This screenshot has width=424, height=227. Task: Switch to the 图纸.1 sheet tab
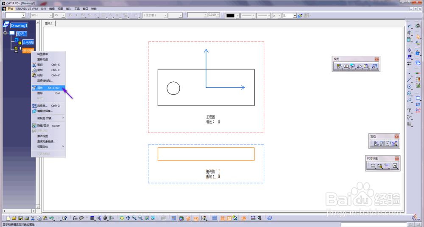[x=49, y=24]
